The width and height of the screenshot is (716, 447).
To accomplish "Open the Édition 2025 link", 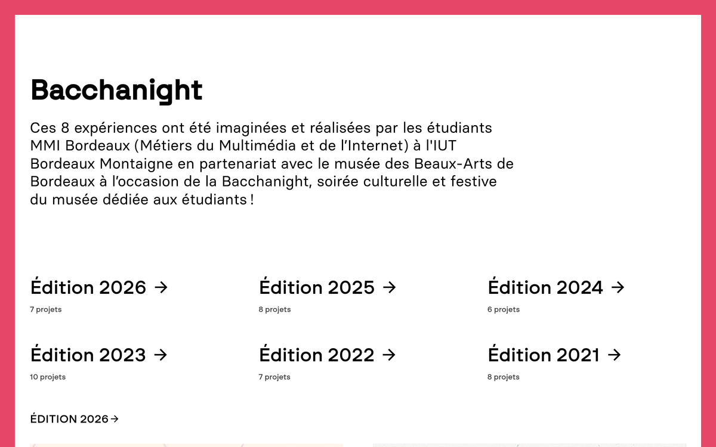I will click(317, 288).
